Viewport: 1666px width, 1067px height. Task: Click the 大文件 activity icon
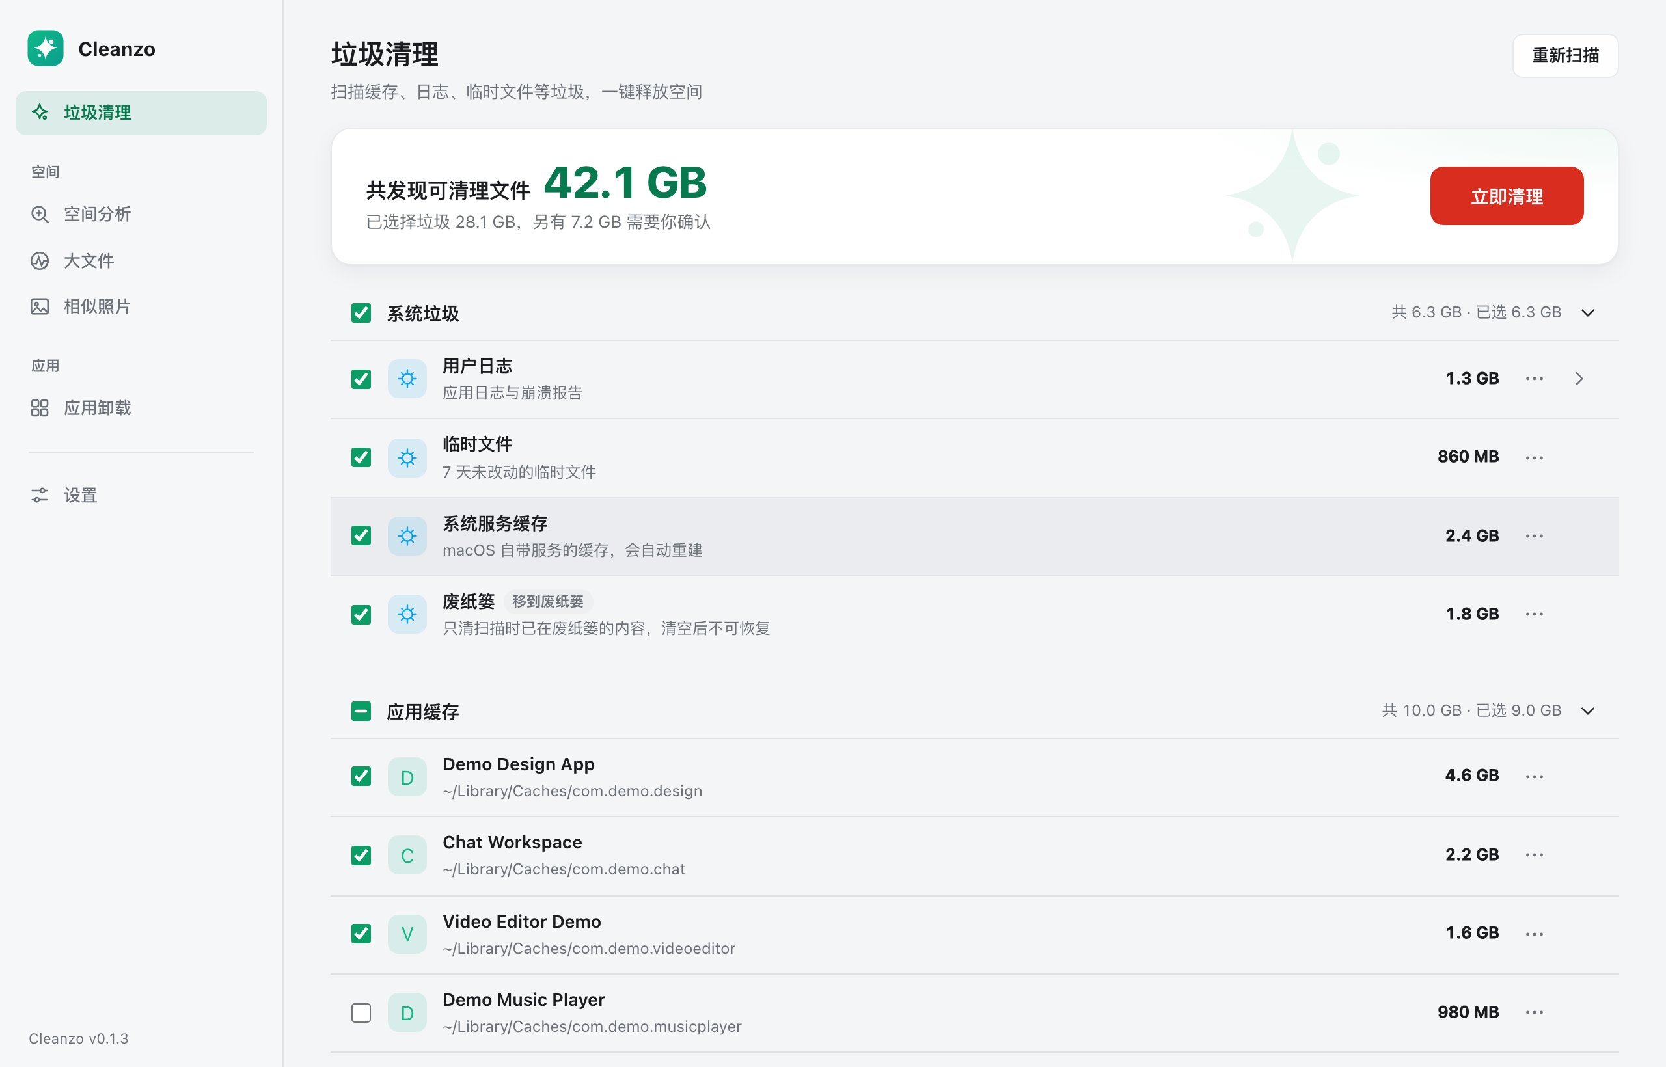40,260
